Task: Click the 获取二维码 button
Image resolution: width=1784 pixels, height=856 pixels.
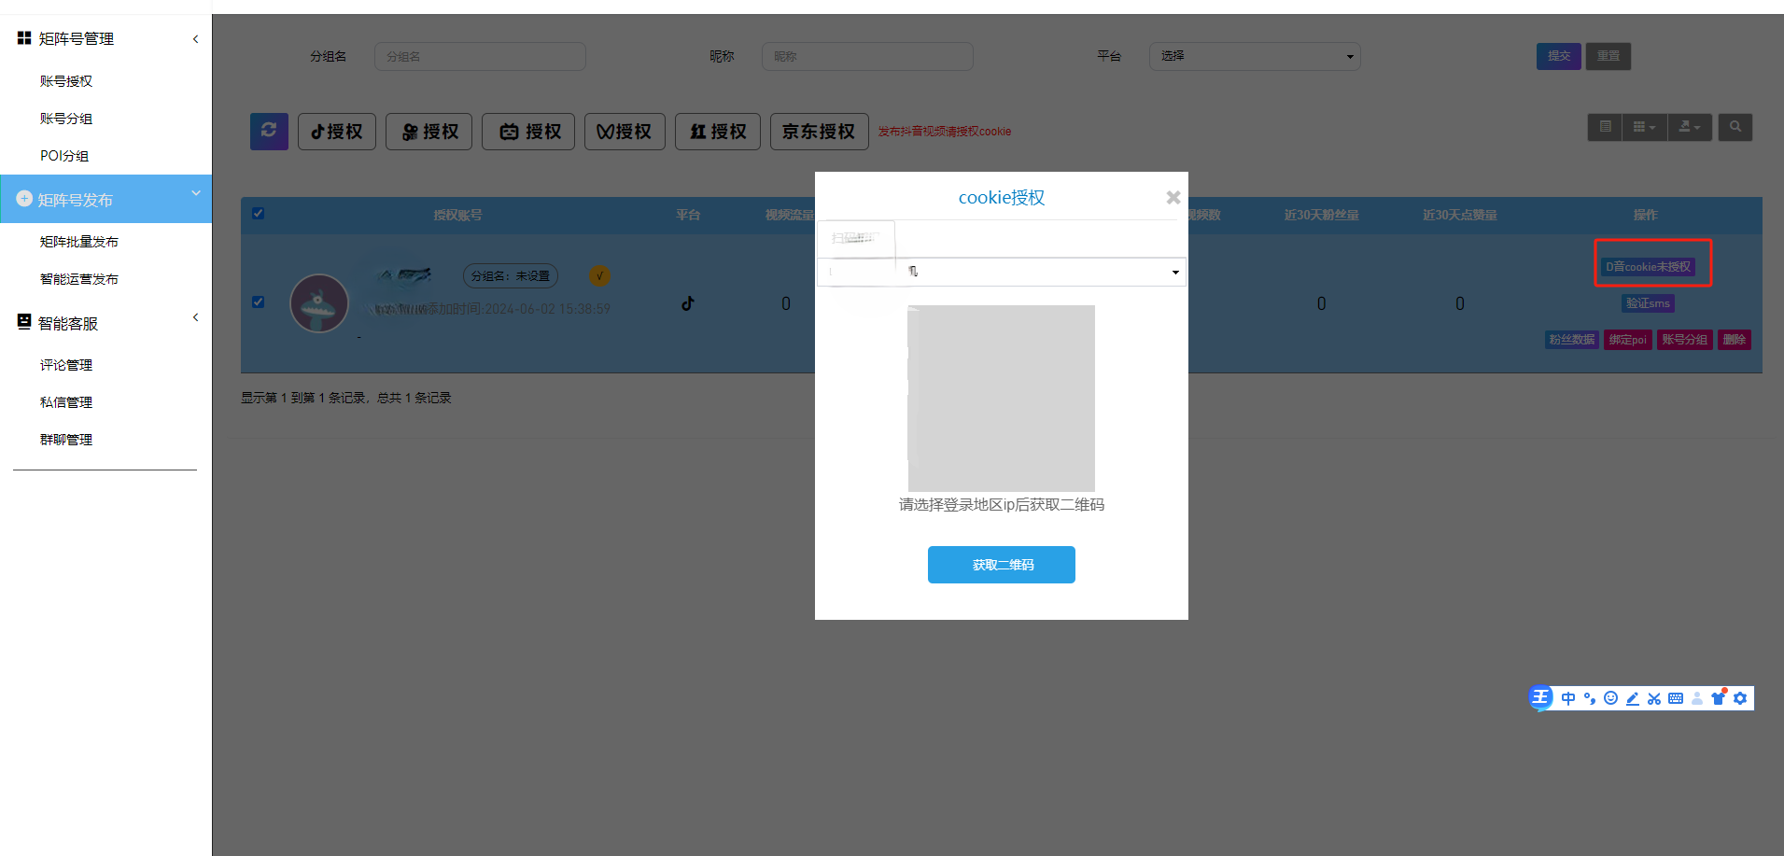Action: point(1002,565)
